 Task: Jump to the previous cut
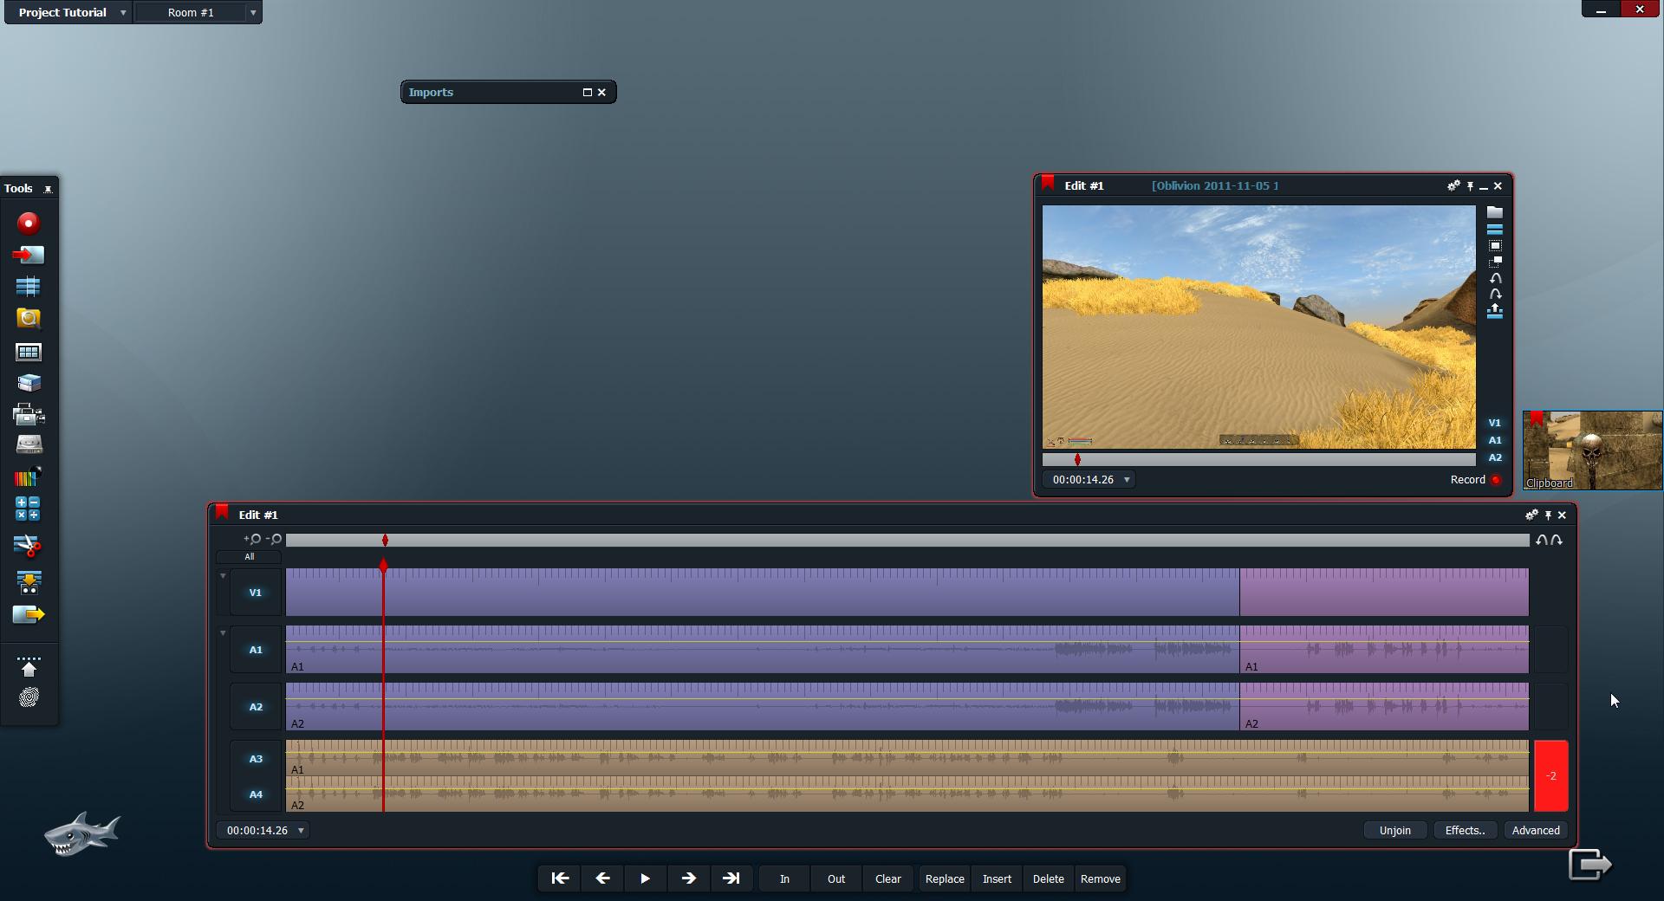560,878
